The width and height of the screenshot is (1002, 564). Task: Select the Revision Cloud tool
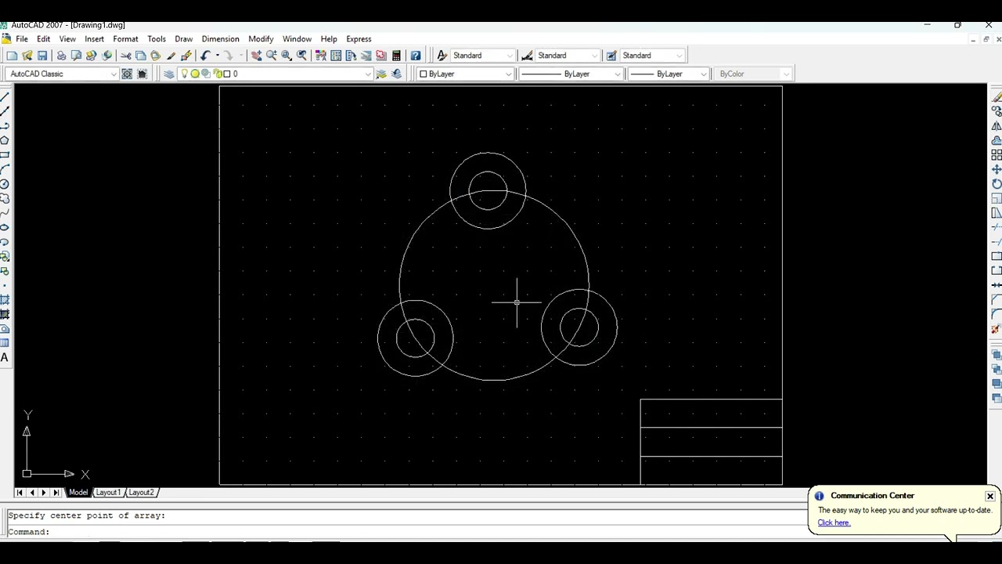point(5,198)
